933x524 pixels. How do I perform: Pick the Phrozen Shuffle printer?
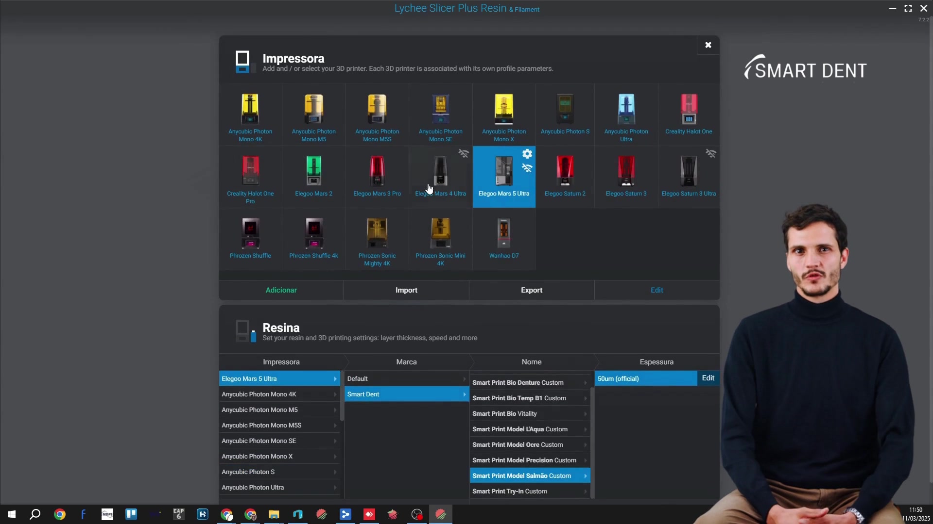tap(250, 239)
